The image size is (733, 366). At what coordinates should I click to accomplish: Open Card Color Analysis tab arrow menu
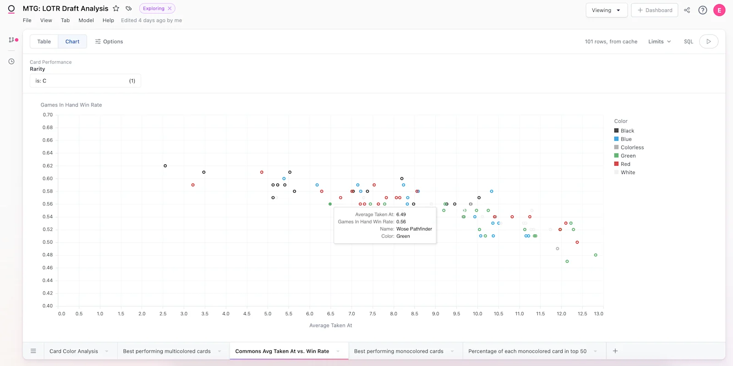[x=107, y=351]
